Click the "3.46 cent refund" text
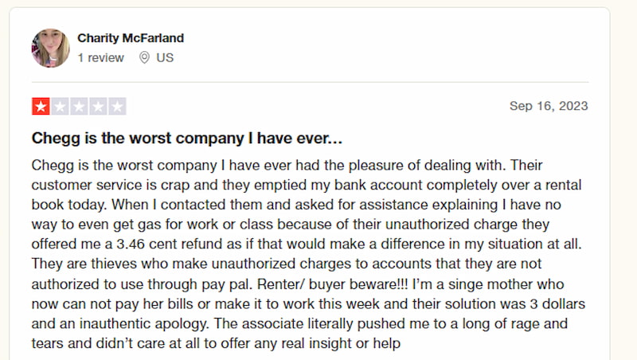This screenshot has width=637, height=360. point(170,244)
